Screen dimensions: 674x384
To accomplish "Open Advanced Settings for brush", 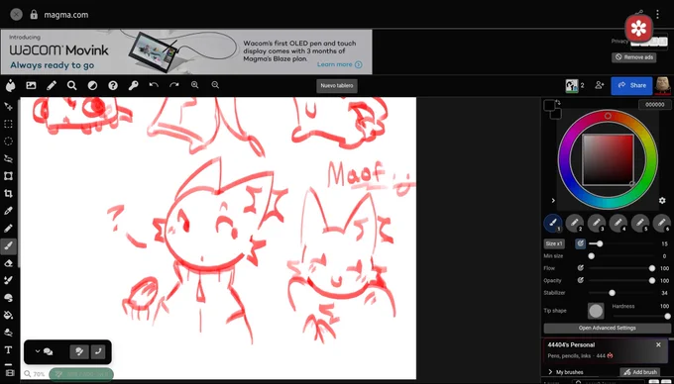I will (x=607, y=329).
